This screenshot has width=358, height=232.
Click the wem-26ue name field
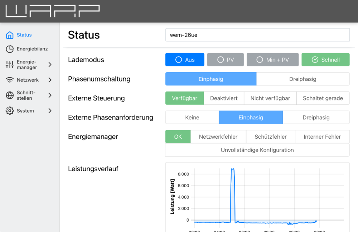tap(257, 35)
